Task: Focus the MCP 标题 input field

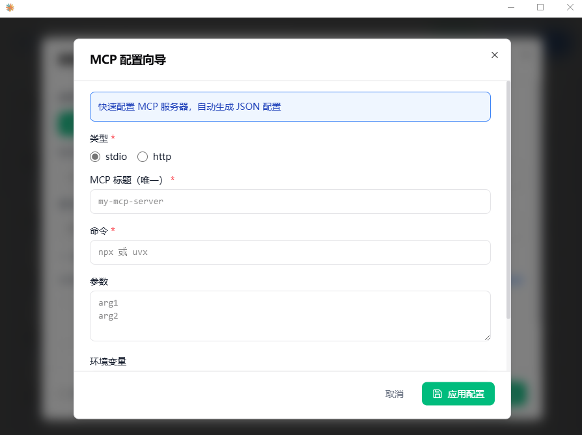Action: tap(290, 202)
